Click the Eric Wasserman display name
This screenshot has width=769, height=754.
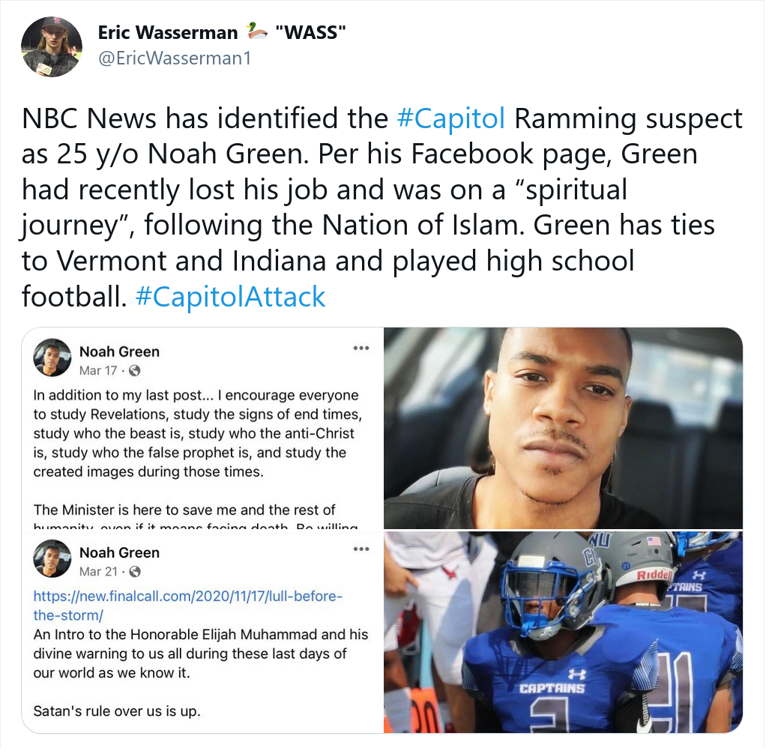(x=168, y=32)
